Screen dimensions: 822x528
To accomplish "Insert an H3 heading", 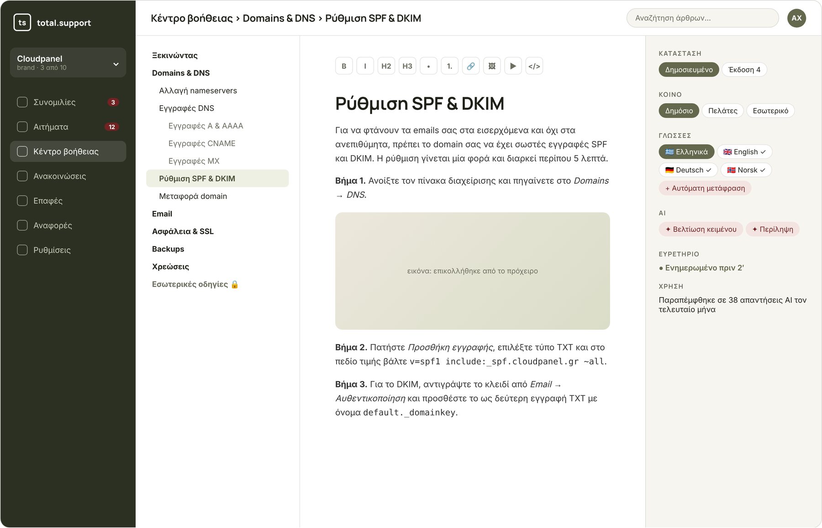I will click(x=407, y=66).
